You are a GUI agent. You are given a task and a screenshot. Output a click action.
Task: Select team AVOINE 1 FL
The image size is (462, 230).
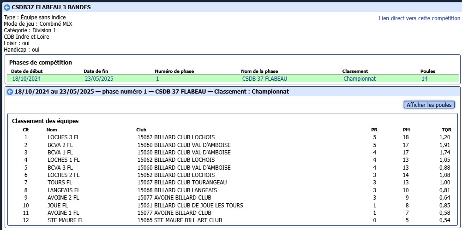click(x=63, y=212)
